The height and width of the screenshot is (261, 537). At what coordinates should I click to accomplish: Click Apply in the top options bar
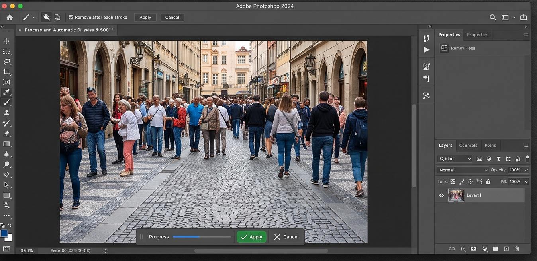point(145,17)
